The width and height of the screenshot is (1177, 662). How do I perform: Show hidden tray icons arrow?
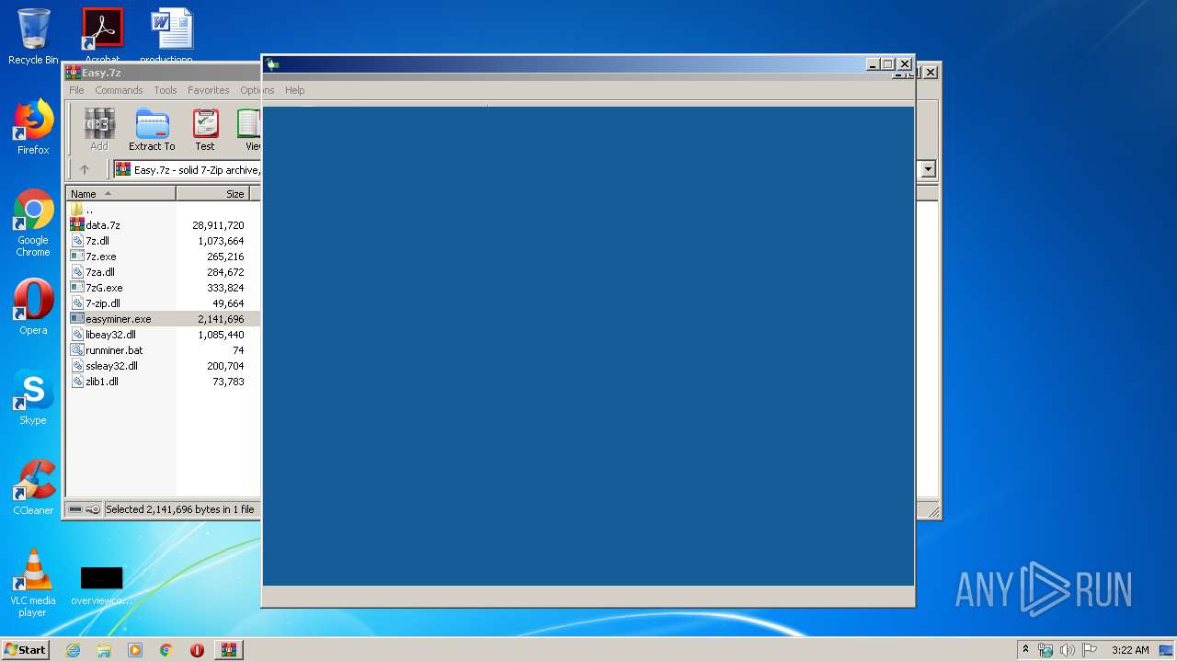(x=1025, y=649)
